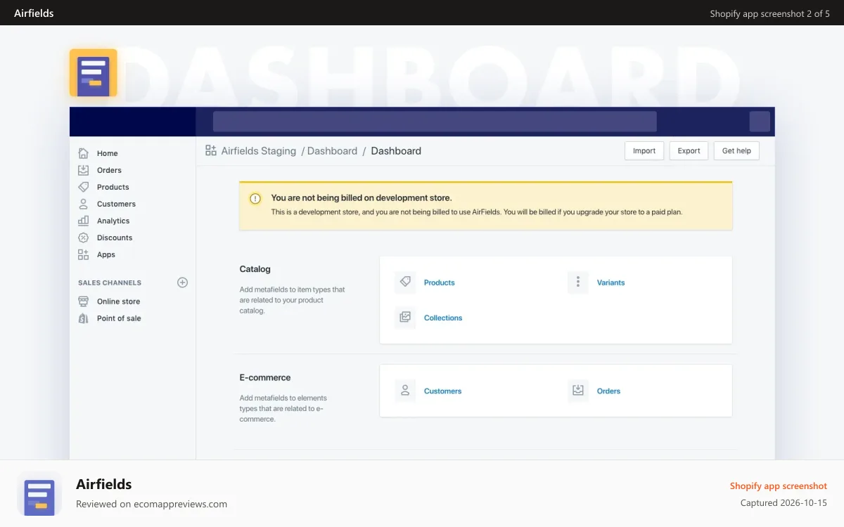Click the Analytics bar chart icon
844x527 pixels.
[83, 221]
